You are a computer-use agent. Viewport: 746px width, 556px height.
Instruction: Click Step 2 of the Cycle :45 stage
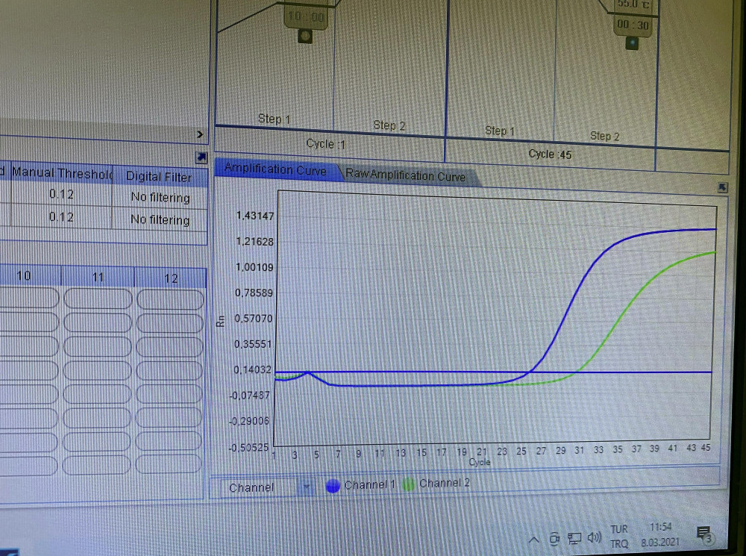point(605,136)
